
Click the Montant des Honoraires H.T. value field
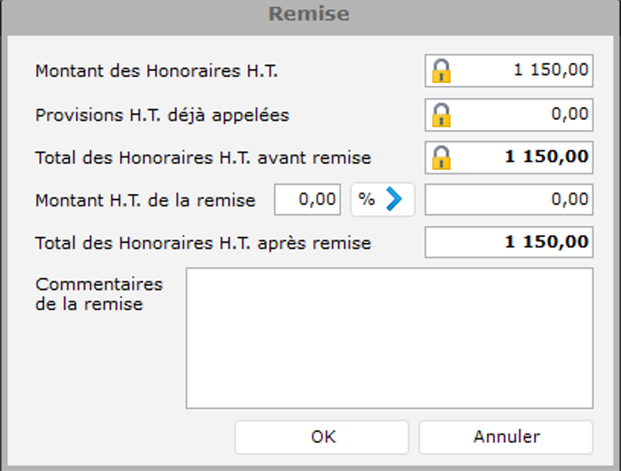523,71
